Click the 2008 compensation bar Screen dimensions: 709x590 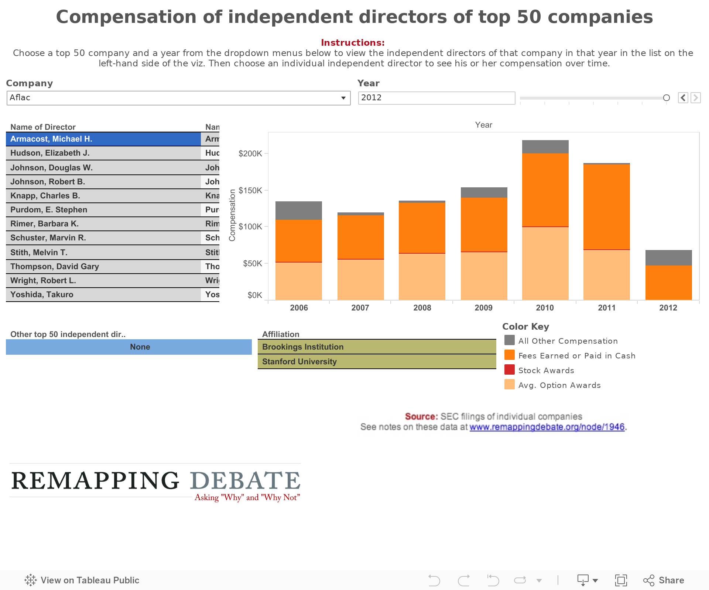[422, 250]
